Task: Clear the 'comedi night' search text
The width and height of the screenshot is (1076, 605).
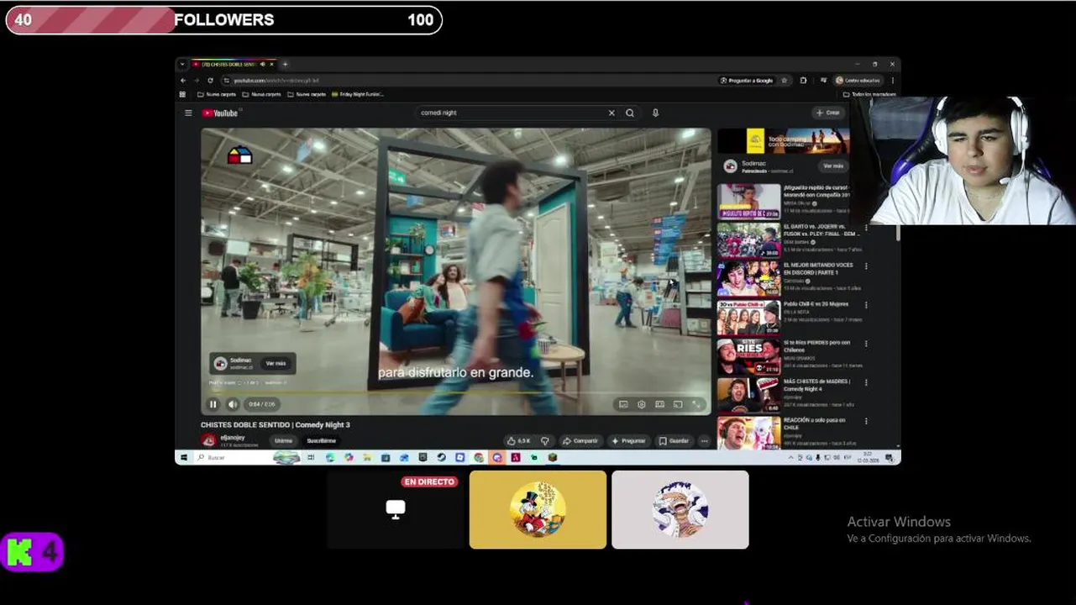Action: (611, 113)
